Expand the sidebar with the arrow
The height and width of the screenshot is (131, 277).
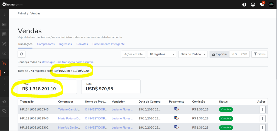(x=4, y=15)
